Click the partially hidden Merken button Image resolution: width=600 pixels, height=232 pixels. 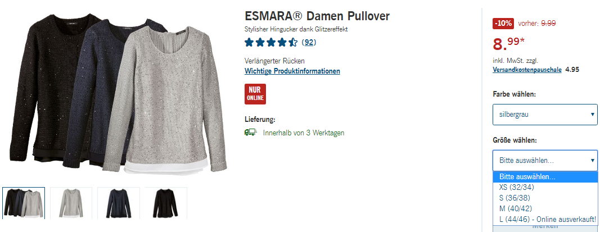tap(545, 227)
